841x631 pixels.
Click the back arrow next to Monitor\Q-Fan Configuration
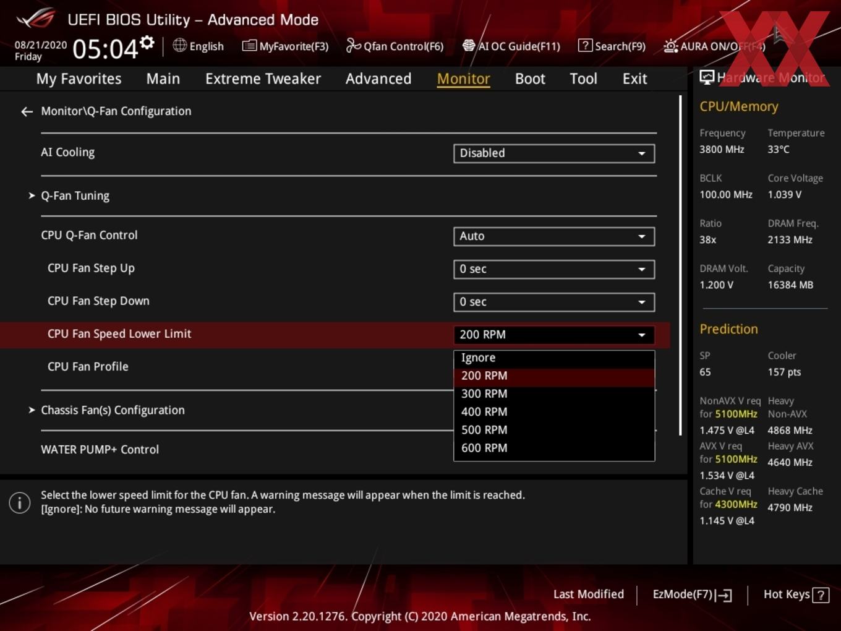tap(27, 111)
